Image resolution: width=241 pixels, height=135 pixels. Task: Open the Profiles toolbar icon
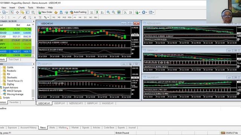coord(4,12)
